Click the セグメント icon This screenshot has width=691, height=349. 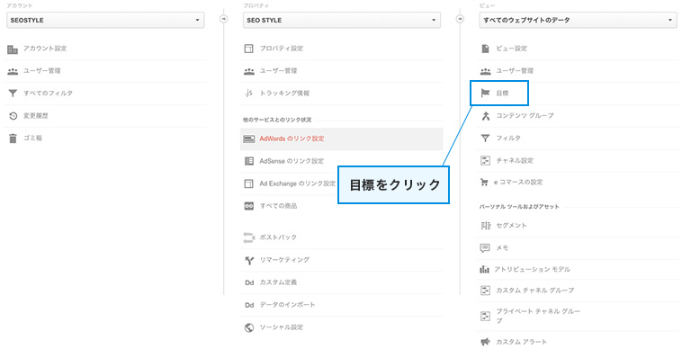coord(485,226)
